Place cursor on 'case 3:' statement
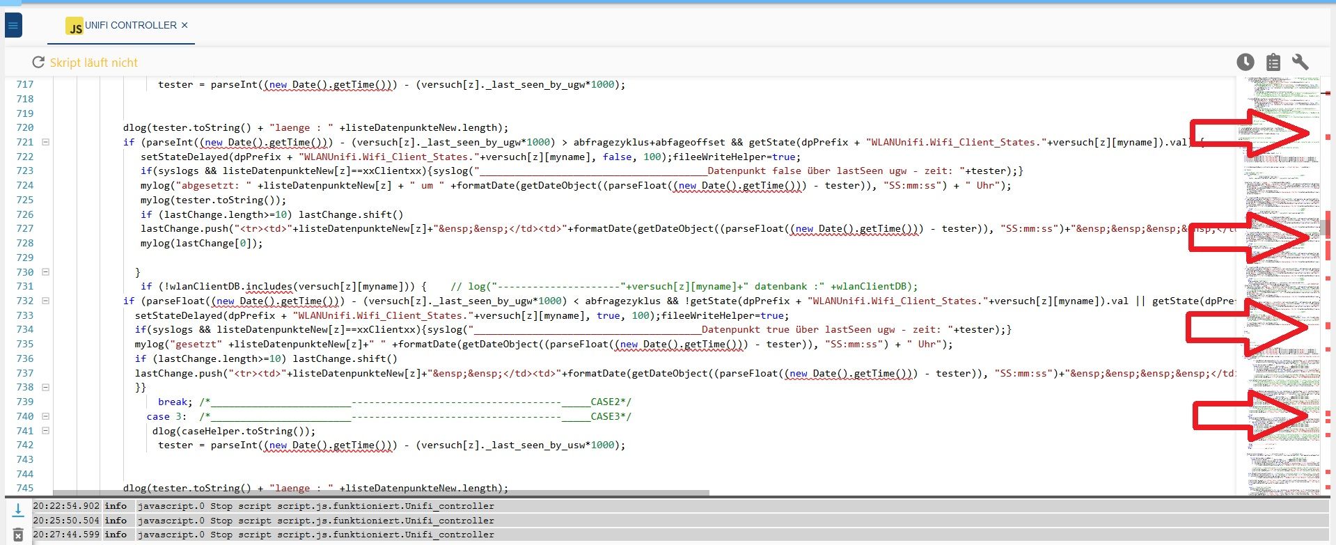 pos(167,416)
